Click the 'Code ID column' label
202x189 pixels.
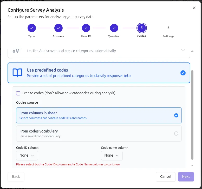27,148
